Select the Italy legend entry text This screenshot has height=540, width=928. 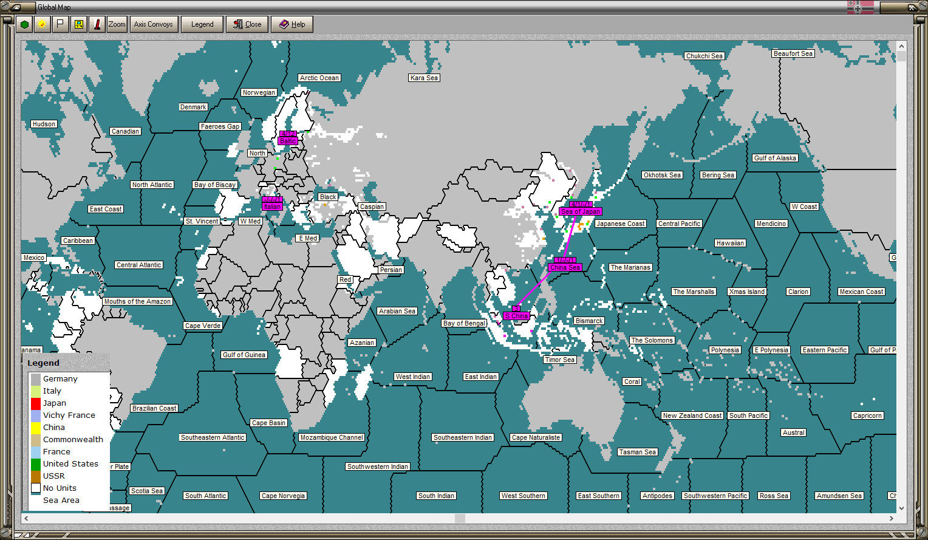coord(52,391)
